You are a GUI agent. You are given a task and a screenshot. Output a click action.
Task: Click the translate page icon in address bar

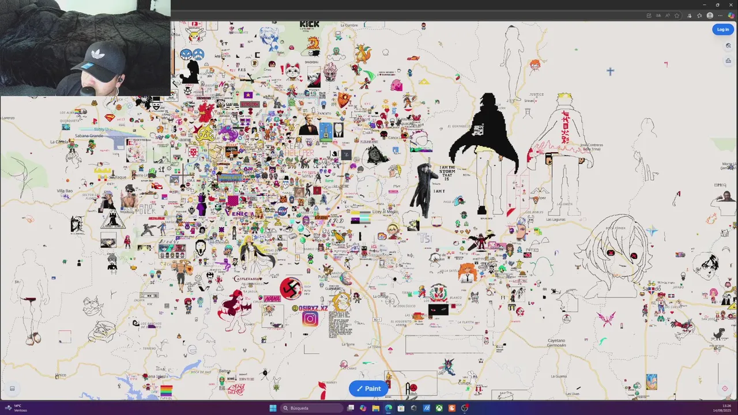658,16
